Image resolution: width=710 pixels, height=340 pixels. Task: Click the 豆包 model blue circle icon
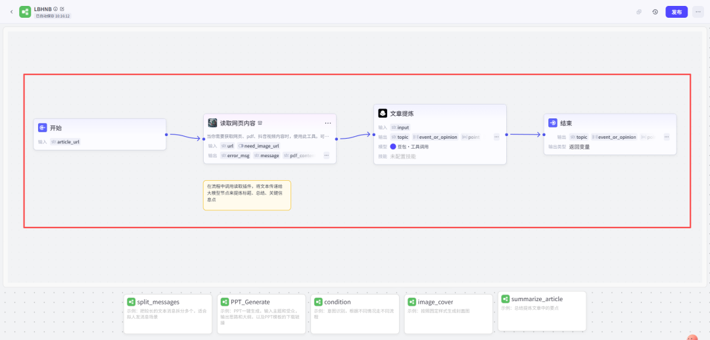pos(393,147)
